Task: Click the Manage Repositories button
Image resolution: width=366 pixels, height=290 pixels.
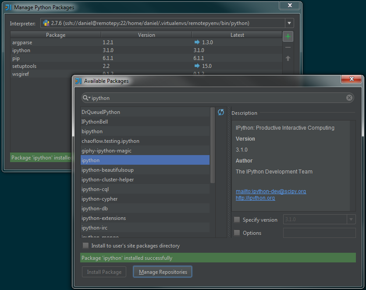Action: (x=163, y=272)
